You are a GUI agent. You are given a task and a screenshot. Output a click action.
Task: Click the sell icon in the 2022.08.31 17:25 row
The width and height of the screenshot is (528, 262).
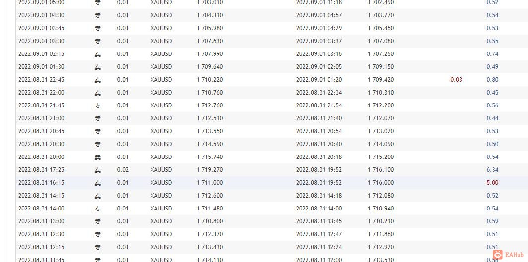click(98, 170)
